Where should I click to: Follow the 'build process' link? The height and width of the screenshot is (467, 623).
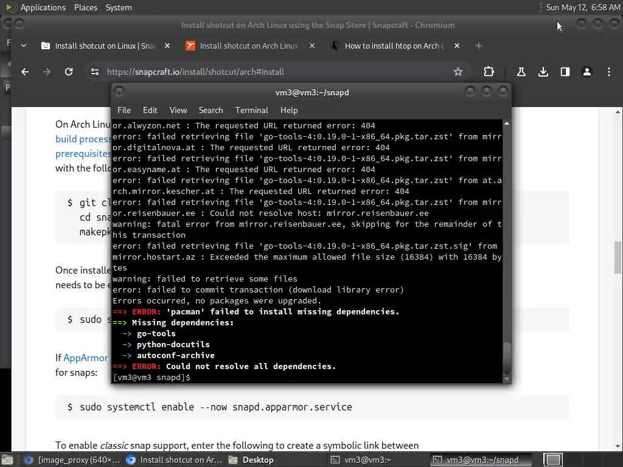(x=83, y=139)
